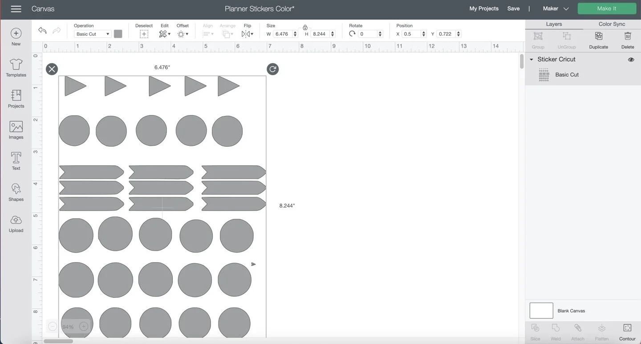Image resolution: width=641 pixels, height=344 pixels.
Task: Click the Y position input field
Action: point(446,34)
